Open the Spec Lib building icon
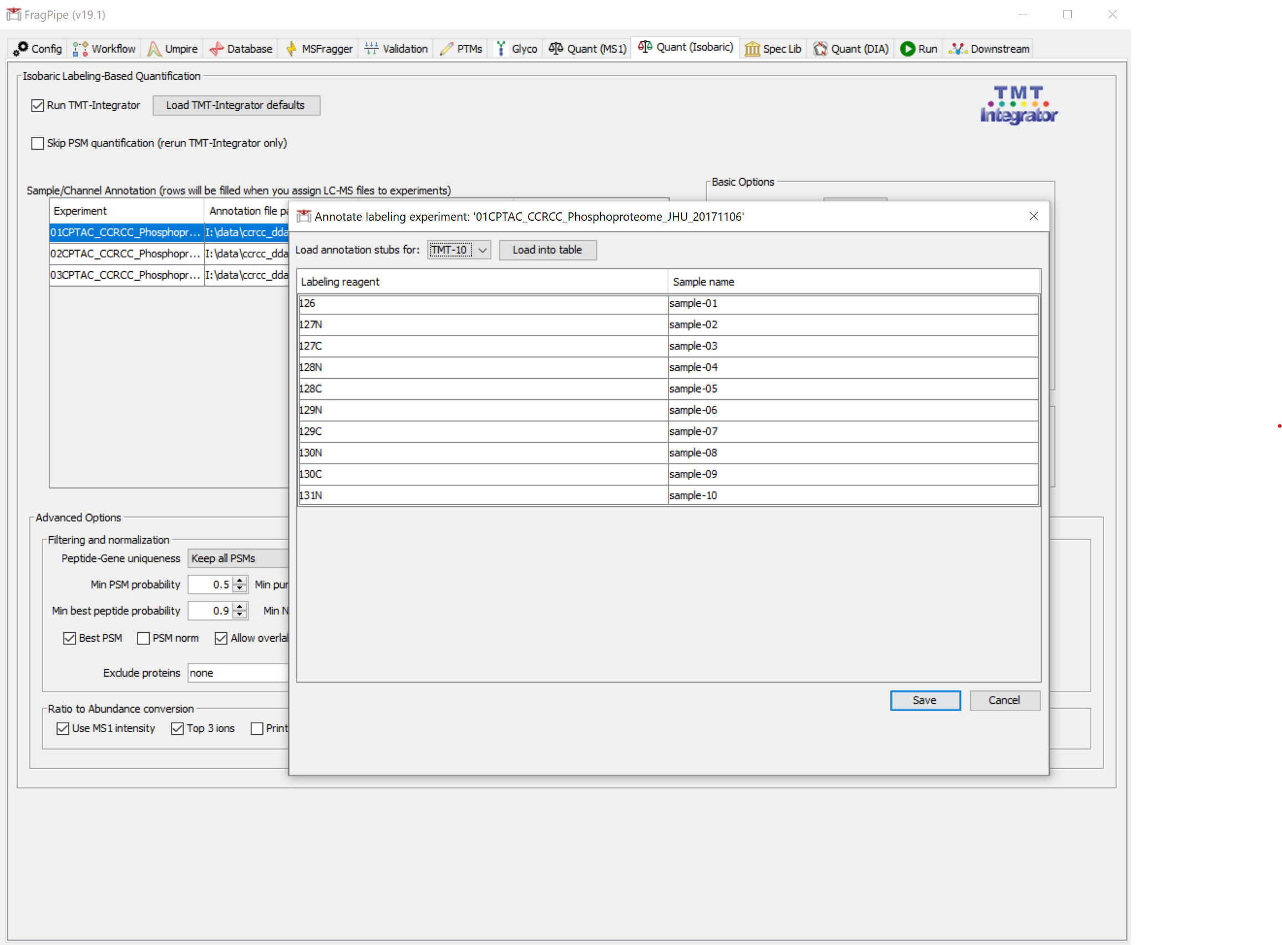This screenshot has height=945, width=1282. coord(752,49)
